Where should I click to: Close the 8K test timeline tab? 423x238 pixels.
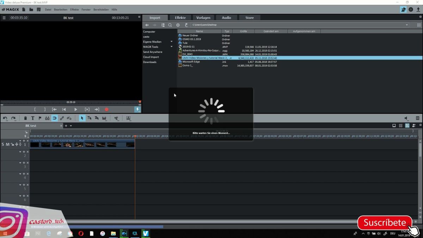coord(61,126)
